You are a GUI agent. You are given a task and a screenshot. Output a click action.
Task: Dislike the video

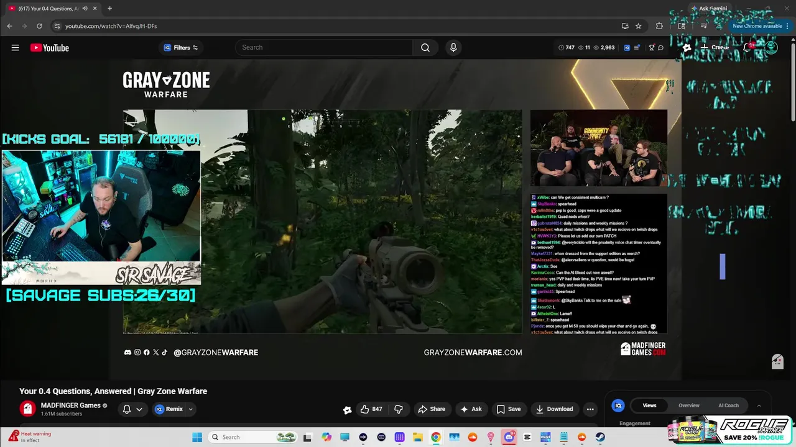399,409
